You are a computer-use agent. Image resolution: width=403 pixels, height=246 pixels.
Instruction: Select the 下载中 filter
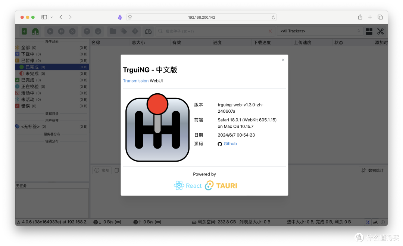(51, 54)
